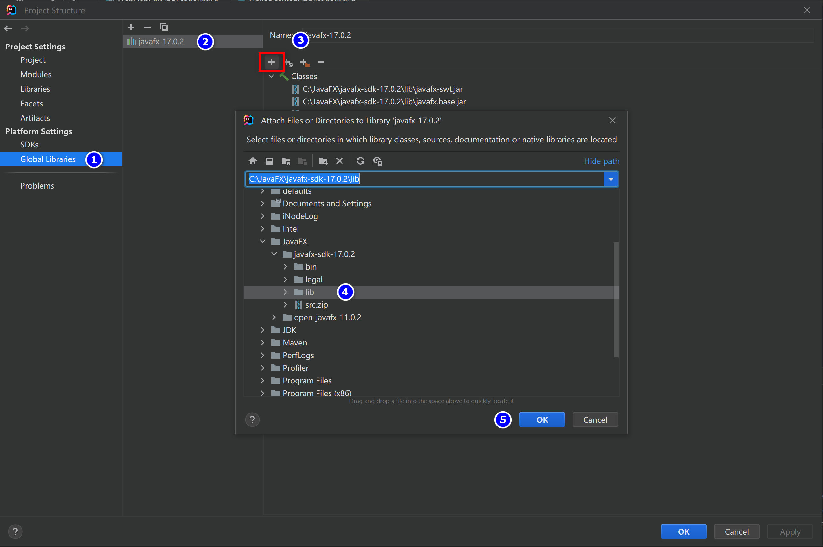Open SDKs platform settings
The width and height of the screenshot is (823, 547).
point(29,145)
